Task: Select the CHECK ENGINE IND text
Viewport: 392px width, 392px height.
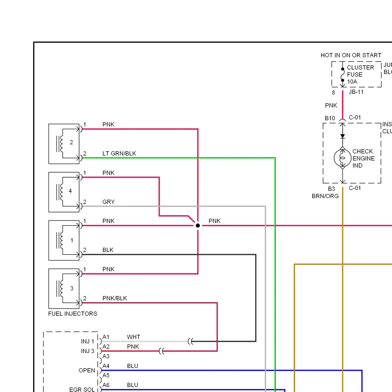Action: (x=364, y=158)
